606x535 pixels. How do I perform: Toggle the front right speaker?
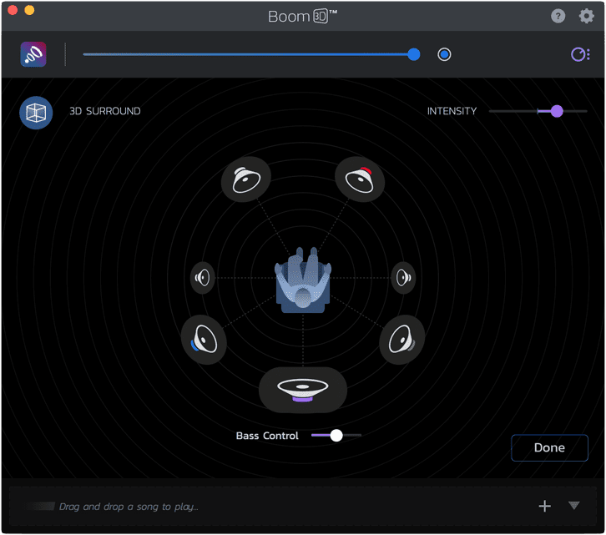click(360, 179)
